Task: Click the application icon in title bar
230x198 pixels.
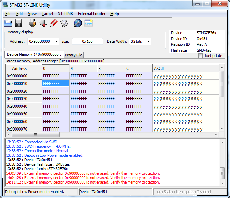Action: tap(5, 5)
